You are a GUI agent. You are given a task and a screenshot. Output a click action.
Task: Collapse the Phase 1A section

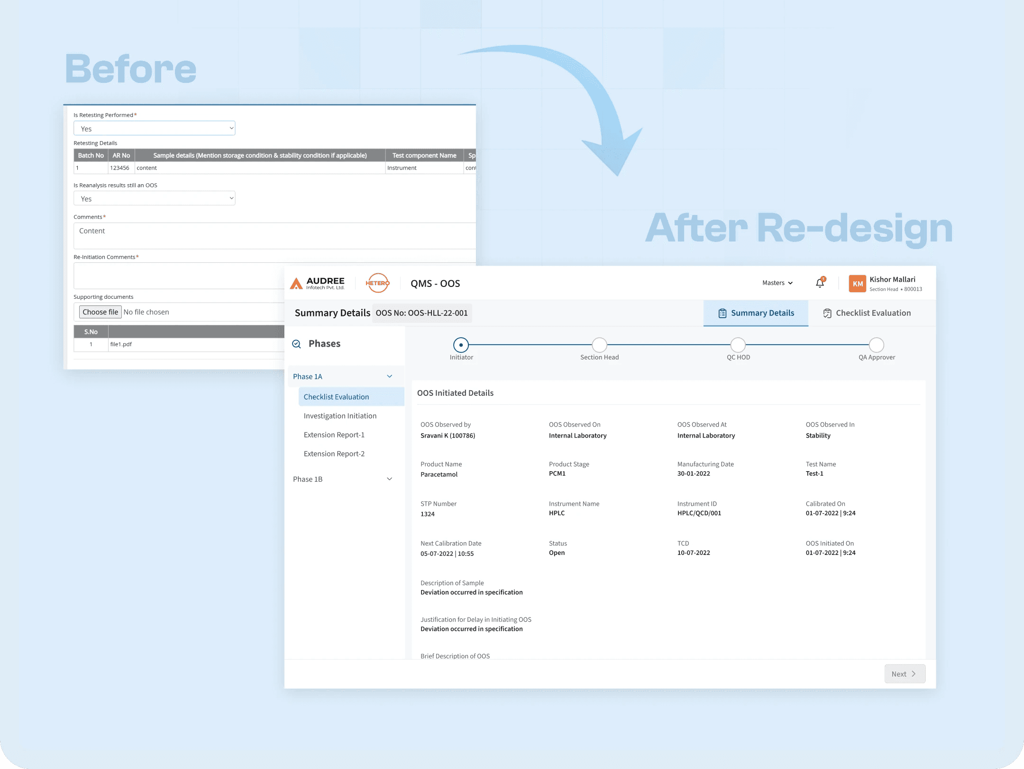coord(390,376)
